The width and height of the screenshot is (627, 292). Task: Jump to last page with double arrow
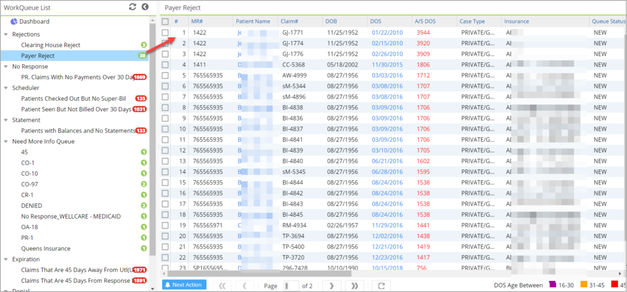click(354, 285)
